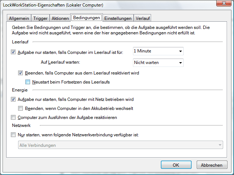Enable 'Neustart beim Fortsetzen des Leerlaufs'

[x=28, y=82]
